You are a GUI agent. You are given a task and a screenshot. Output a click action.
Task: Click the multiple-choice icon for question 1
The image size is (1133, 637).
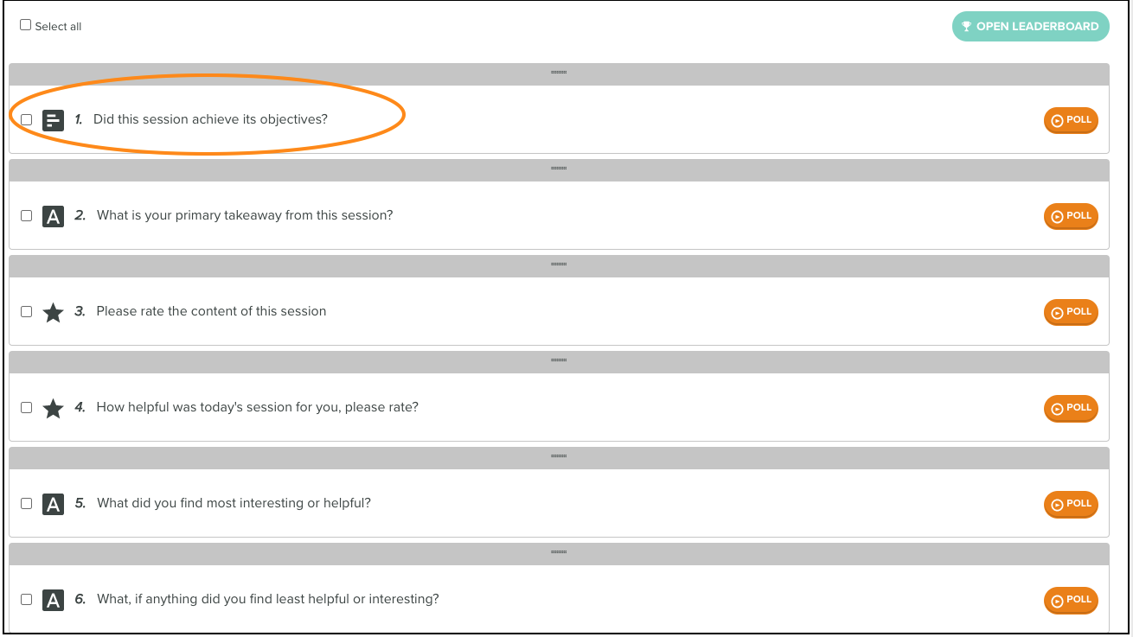pos(54,120)
